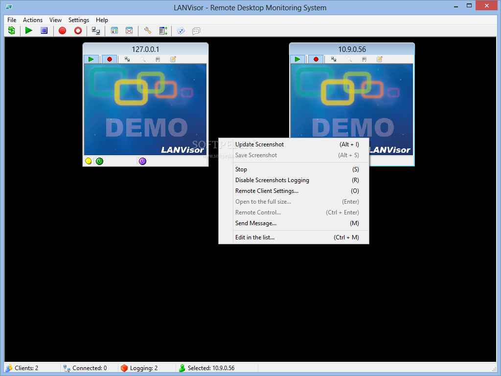Click the blue tag icon in toolbar
Viewport: 501px width, 376px height.
coord(181,31)
